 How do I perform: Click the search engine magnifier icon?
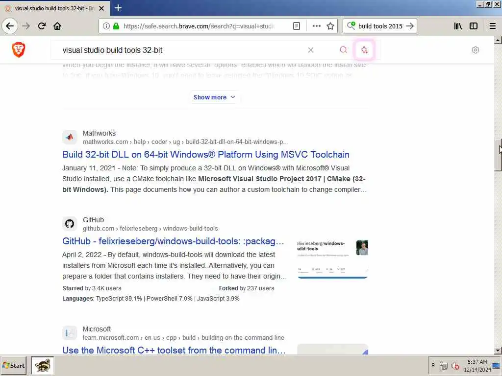351,25
